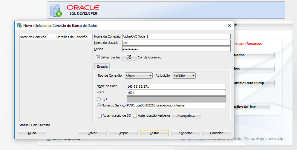297x150 pixels.
Task: Click the Senha password field
Action: click(176, 49)
